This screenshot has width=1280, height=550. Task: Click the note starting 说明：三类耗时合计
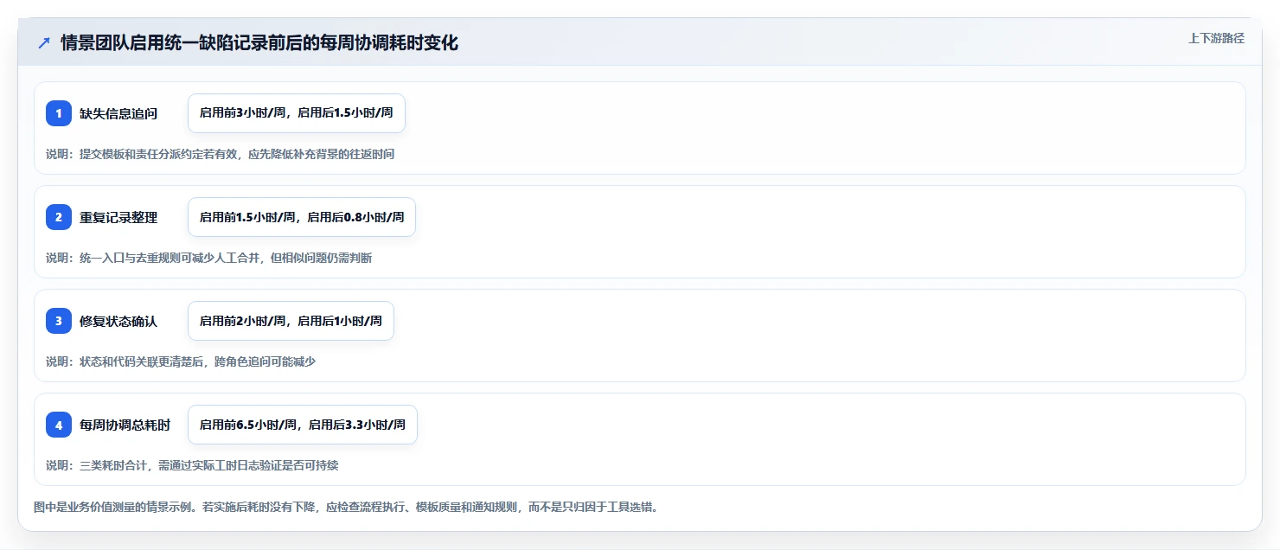(x=192, y=465)
